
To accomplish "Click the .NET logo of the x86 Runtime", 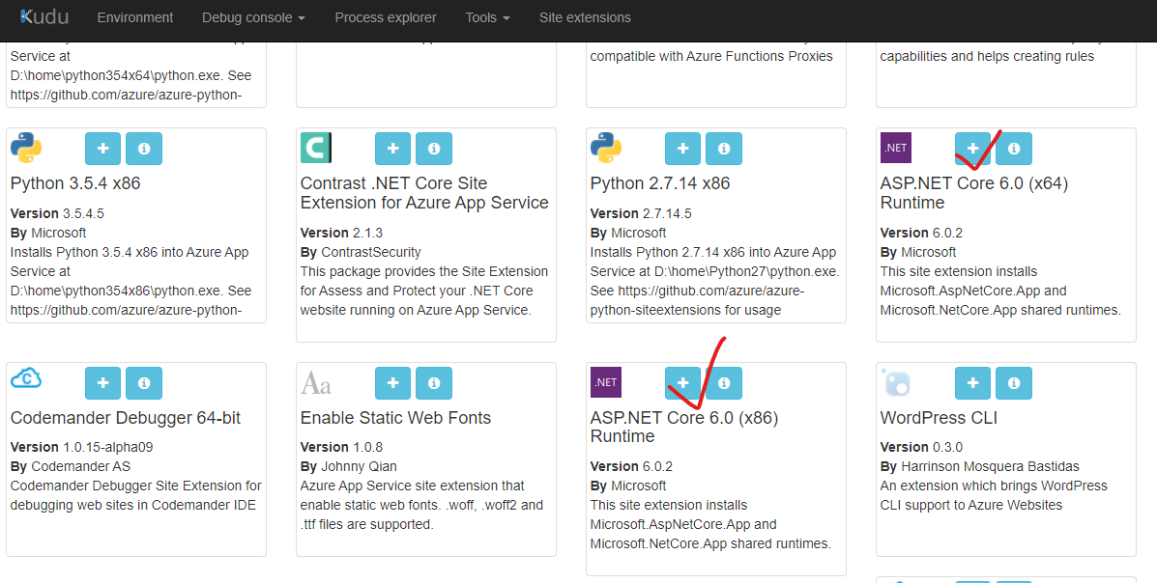I will pos(606,382).
